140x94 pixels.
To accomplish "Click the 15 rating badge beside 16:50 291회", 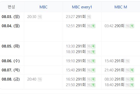I will (89, 79).
